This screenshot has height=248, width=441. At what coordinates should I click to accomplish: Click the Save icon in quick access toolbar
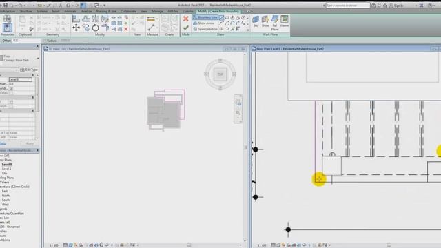6,5
